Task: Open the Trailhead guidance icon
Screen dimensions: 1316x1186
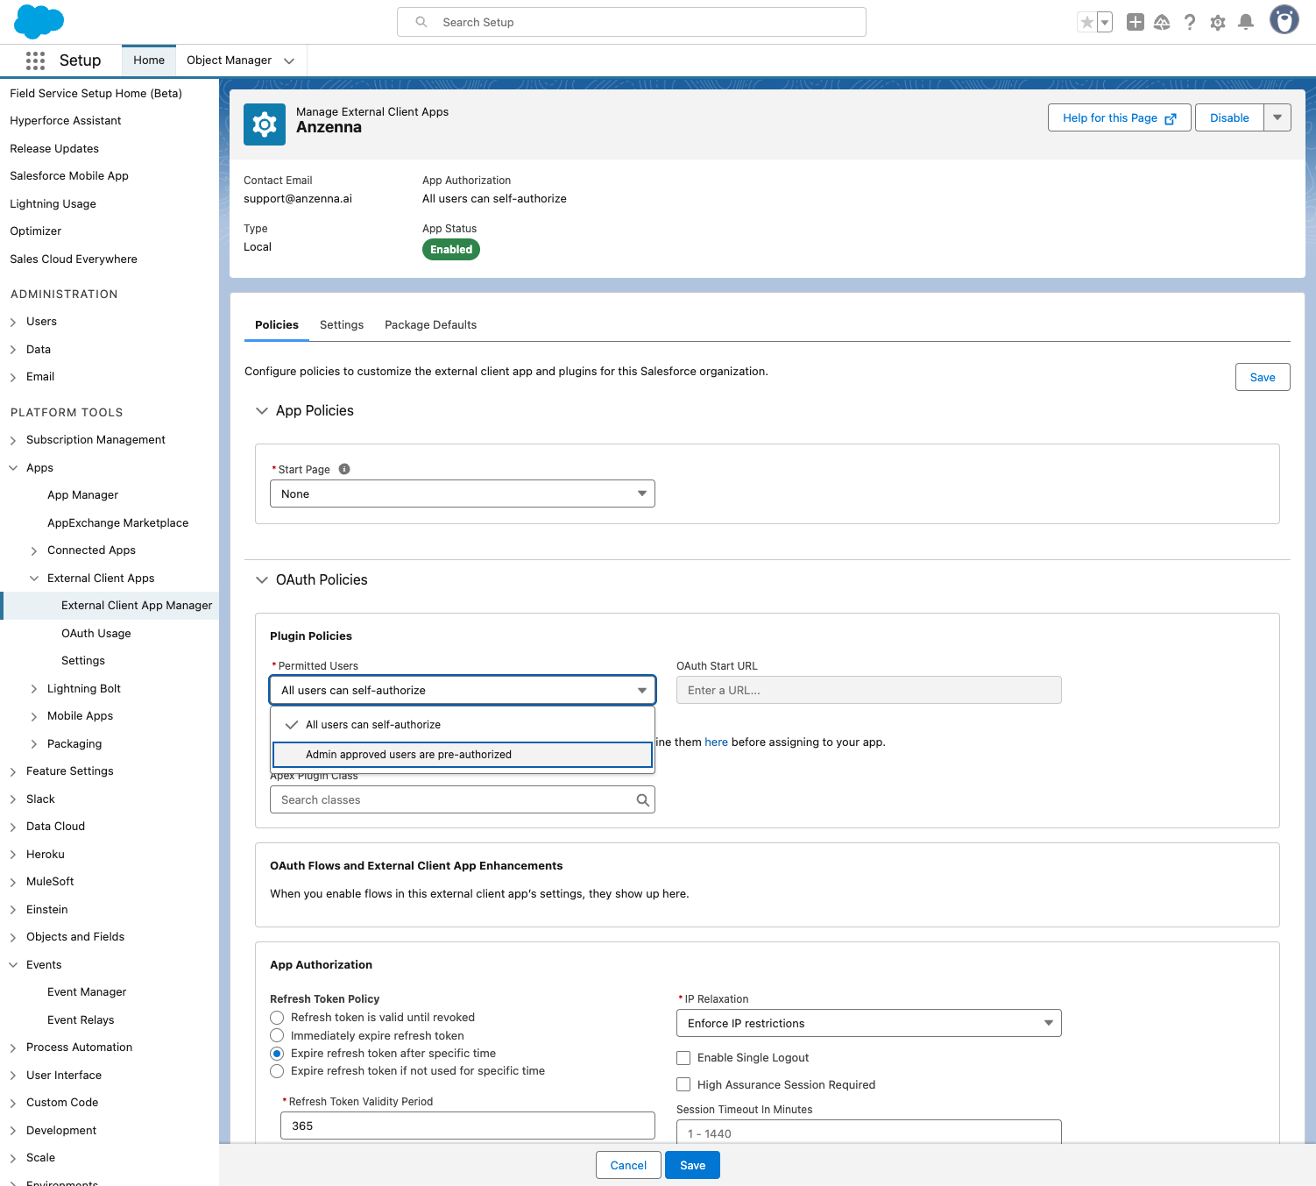Action: click(x=1162, y=23)
